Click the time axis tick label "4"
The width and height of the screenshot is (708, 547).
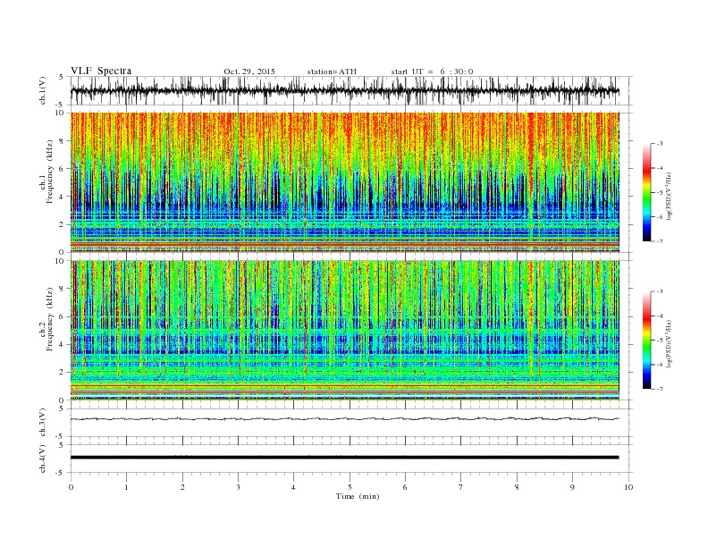click(x=294, y=487)
